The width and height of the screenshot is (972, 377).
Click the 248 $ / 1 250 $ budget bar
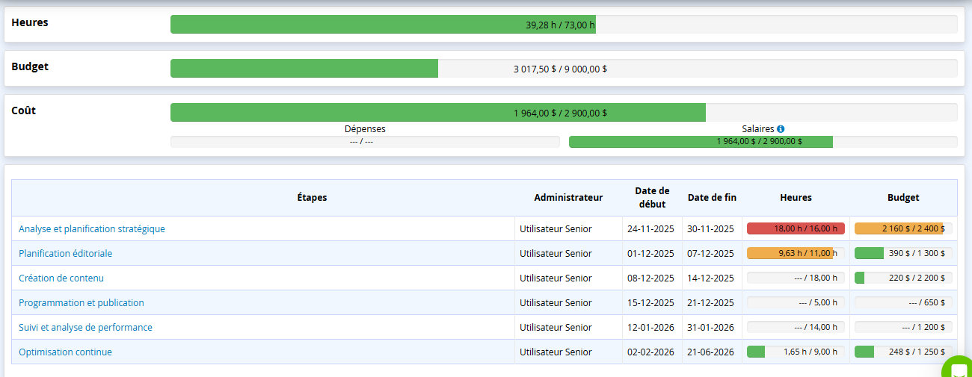(903, 352)
